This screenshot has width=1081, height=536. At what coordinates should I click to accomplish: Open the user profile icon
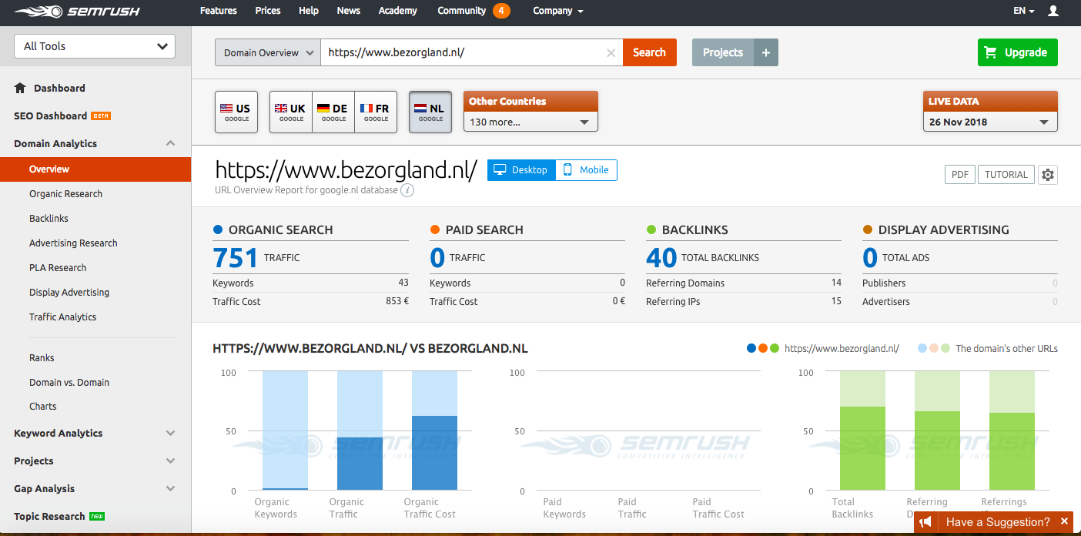[1053, 11]
